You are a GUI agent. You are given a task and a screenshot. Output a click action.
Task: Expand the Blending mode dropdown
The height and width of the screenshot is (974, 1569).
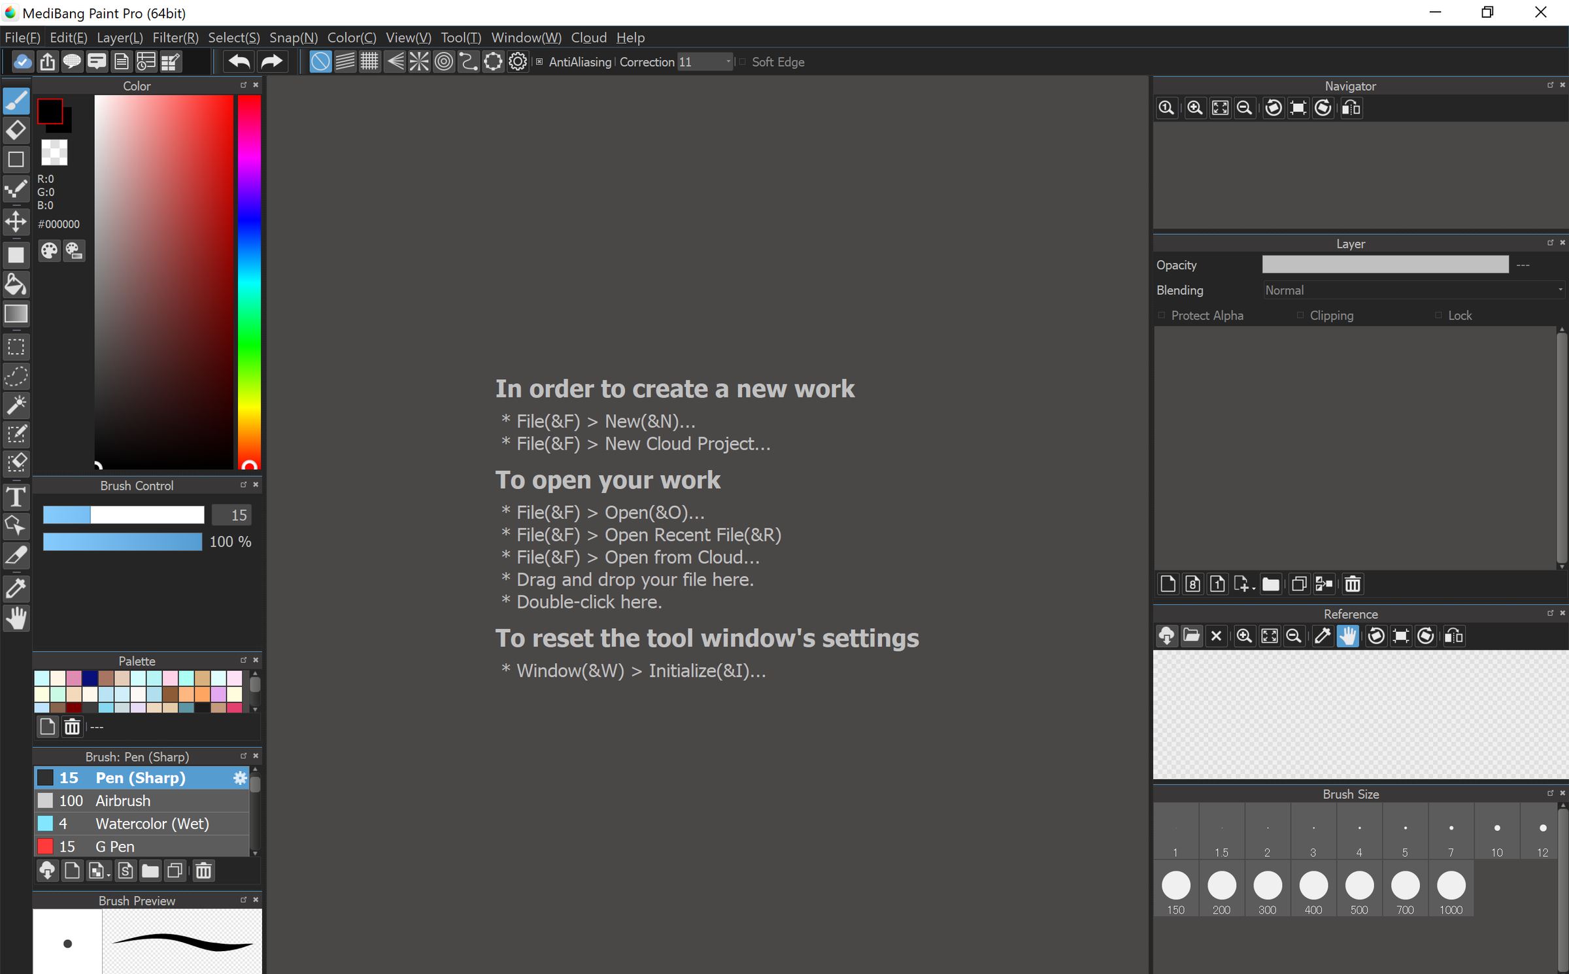tap(1412, 290)
